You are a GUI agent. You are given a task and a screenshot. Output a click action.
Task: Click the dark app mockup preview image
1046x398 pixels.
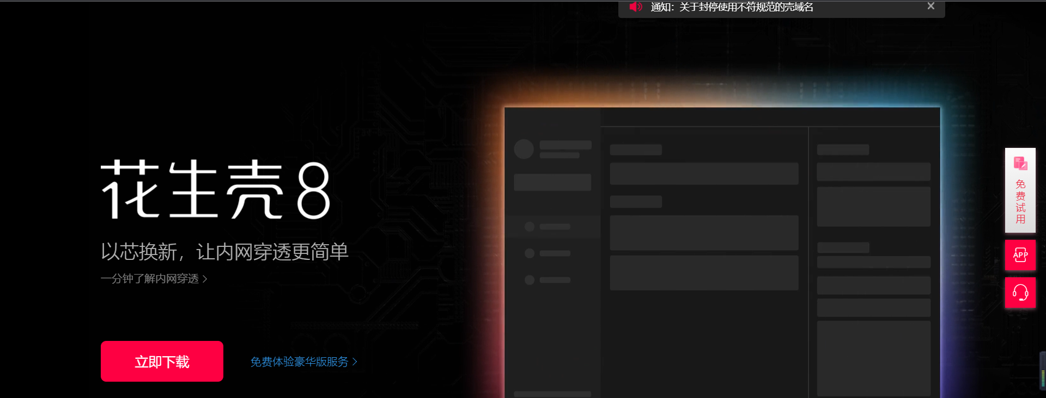(722, 252)
